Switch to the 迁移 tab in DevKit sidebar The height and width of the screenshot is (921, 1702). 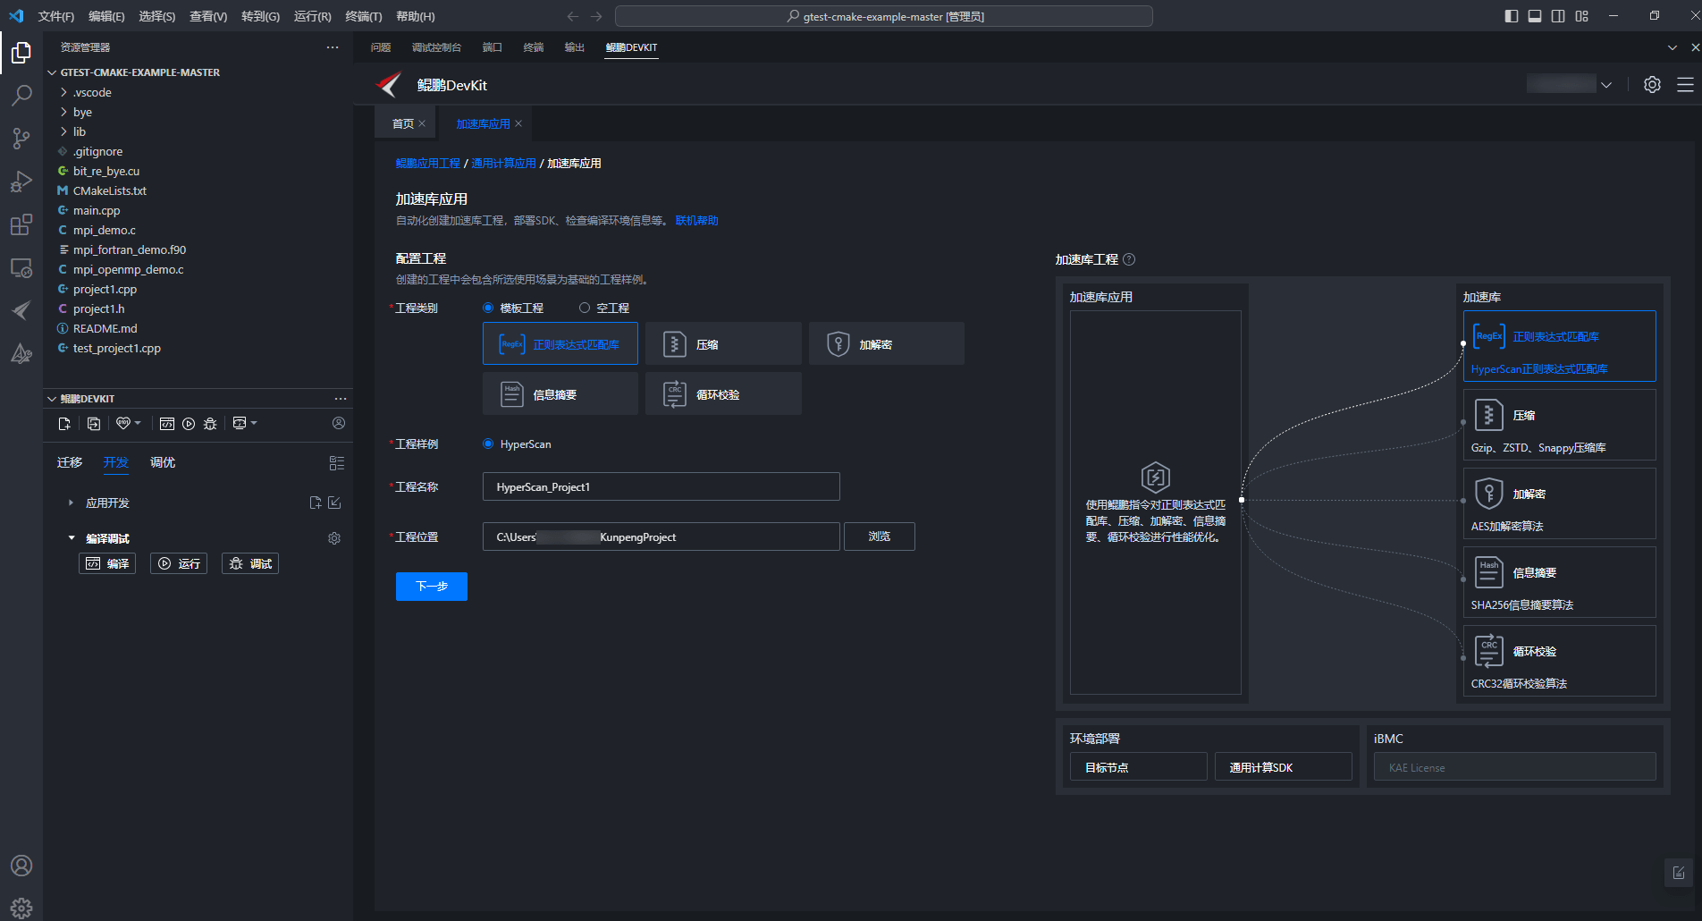pos(70,462)
